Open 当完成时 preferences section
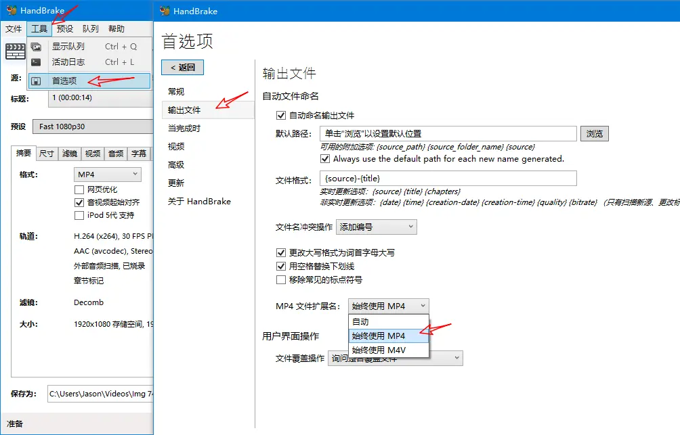Image resolution: width=680 pixels, height=435 pixels. click(x=208, y=129)
